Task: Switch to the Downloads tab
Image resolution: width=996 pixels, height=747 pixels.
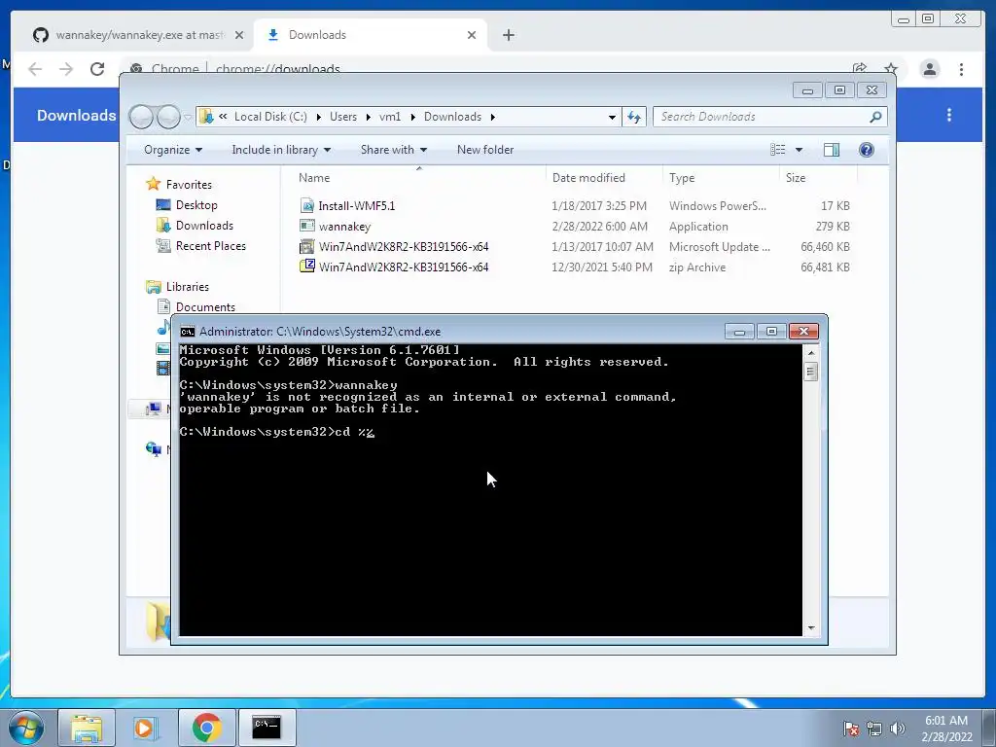Action: click(371, 35)
